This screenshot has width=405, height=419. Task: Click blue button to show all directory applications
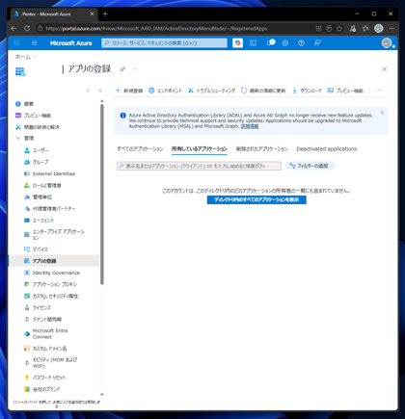pyautogui.click(x=256, y=199)
